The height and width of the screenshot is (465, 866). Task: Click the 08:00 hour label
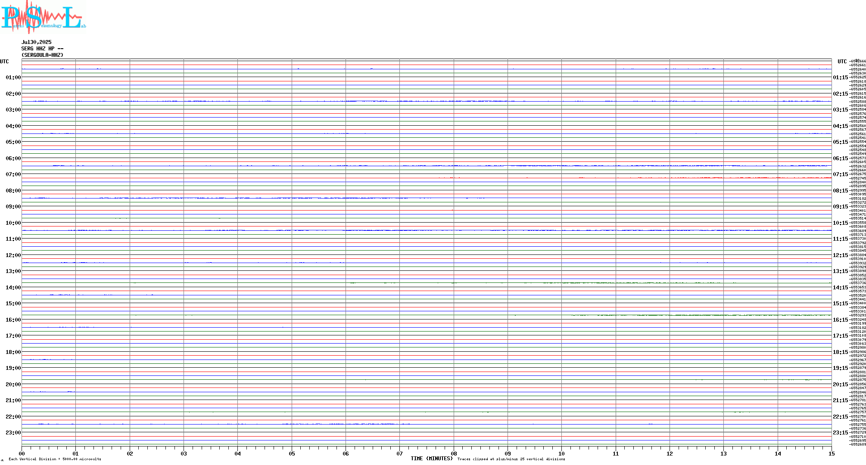click(13, 191)
